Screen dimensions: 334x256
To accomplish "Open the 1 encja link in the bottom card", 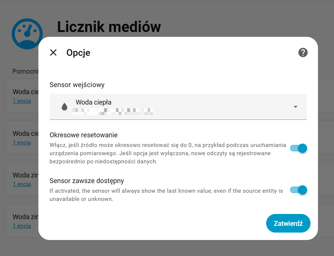I will pyautogui.click(x=22, y=226).
